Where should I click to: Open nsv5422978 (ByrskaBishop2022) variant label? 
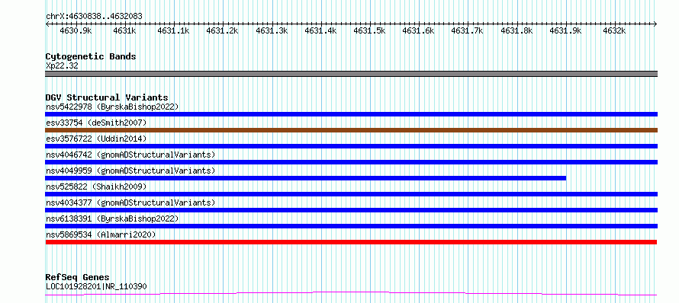tap(112, 107)
